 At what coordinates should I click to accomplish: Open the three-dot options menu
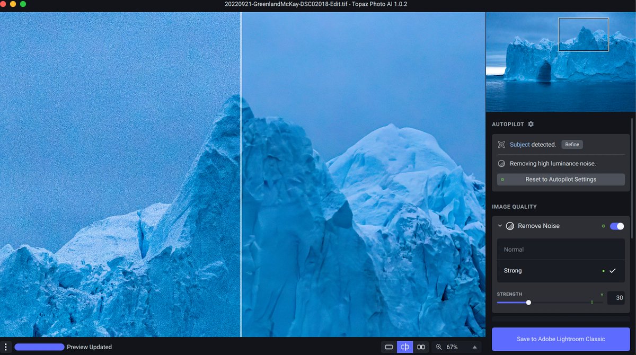click(x=5, y=347)
